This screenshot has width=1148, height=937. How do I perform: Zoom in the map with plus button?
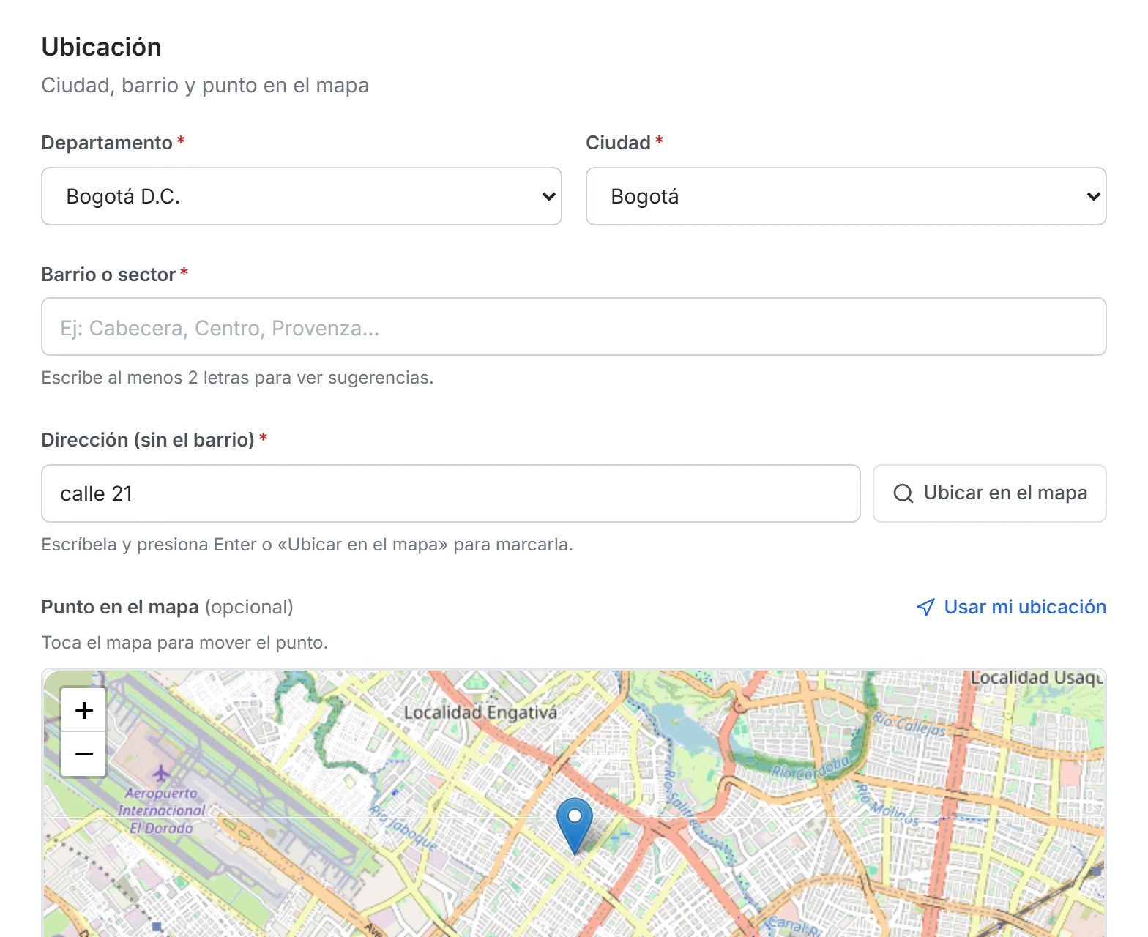(x=84, y=710)
